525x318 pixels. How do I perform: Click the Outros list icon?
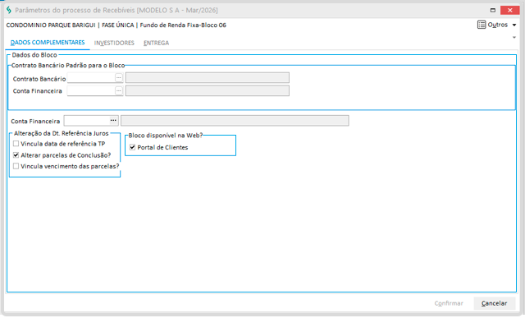(x=482, y=25)
